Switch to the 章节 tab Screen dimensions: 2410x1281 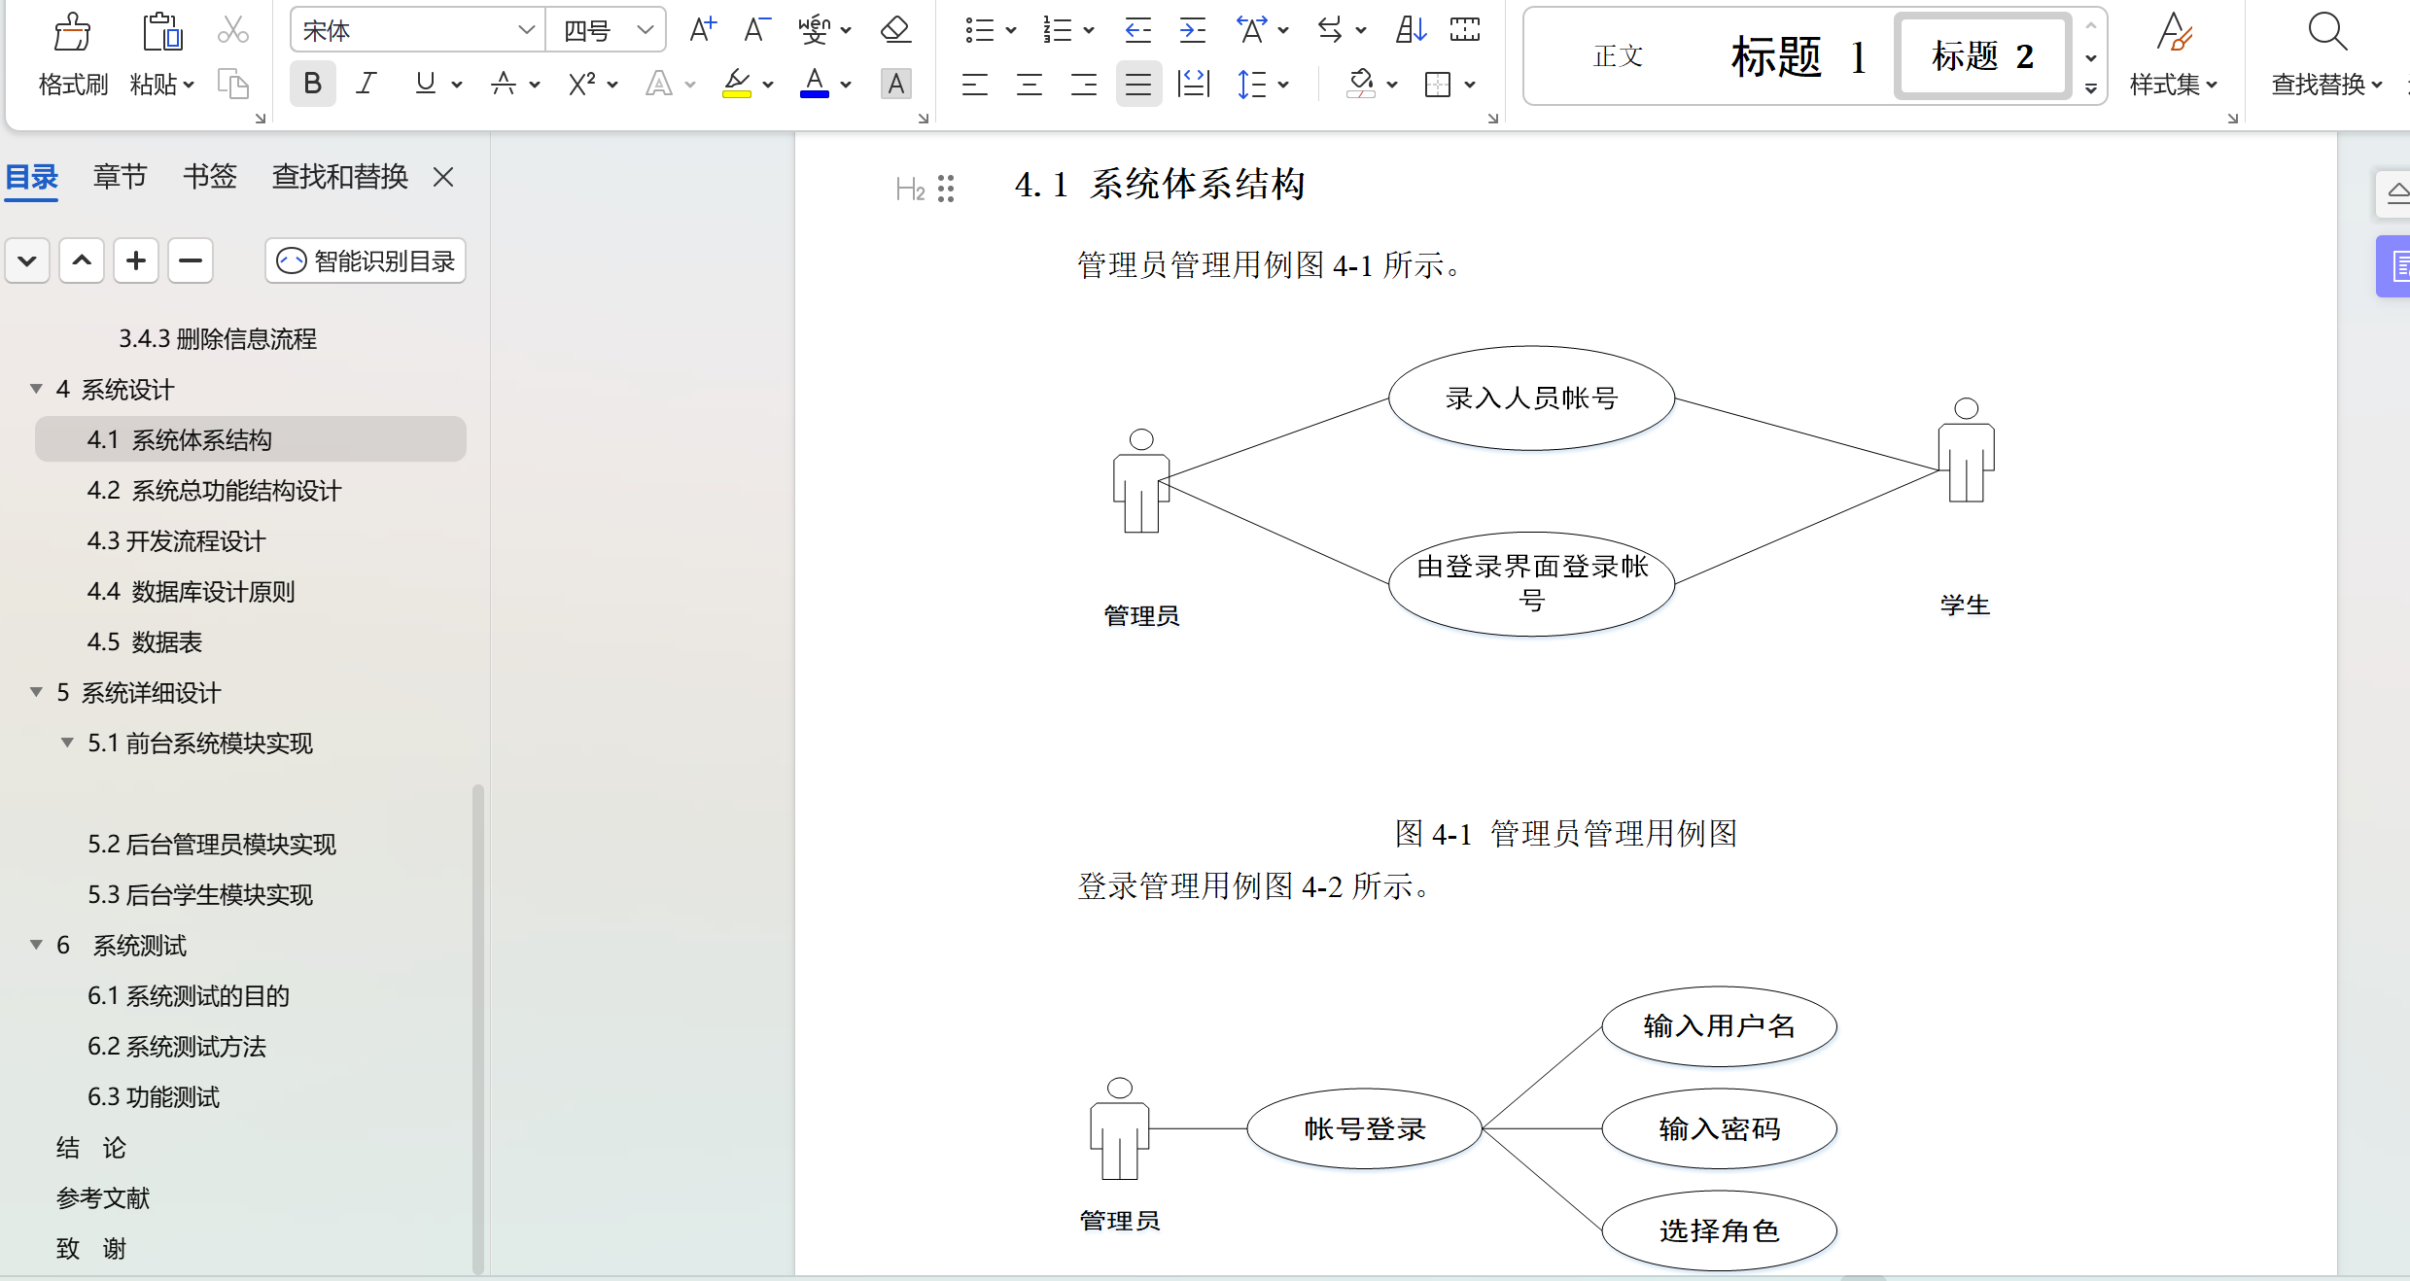120,177
